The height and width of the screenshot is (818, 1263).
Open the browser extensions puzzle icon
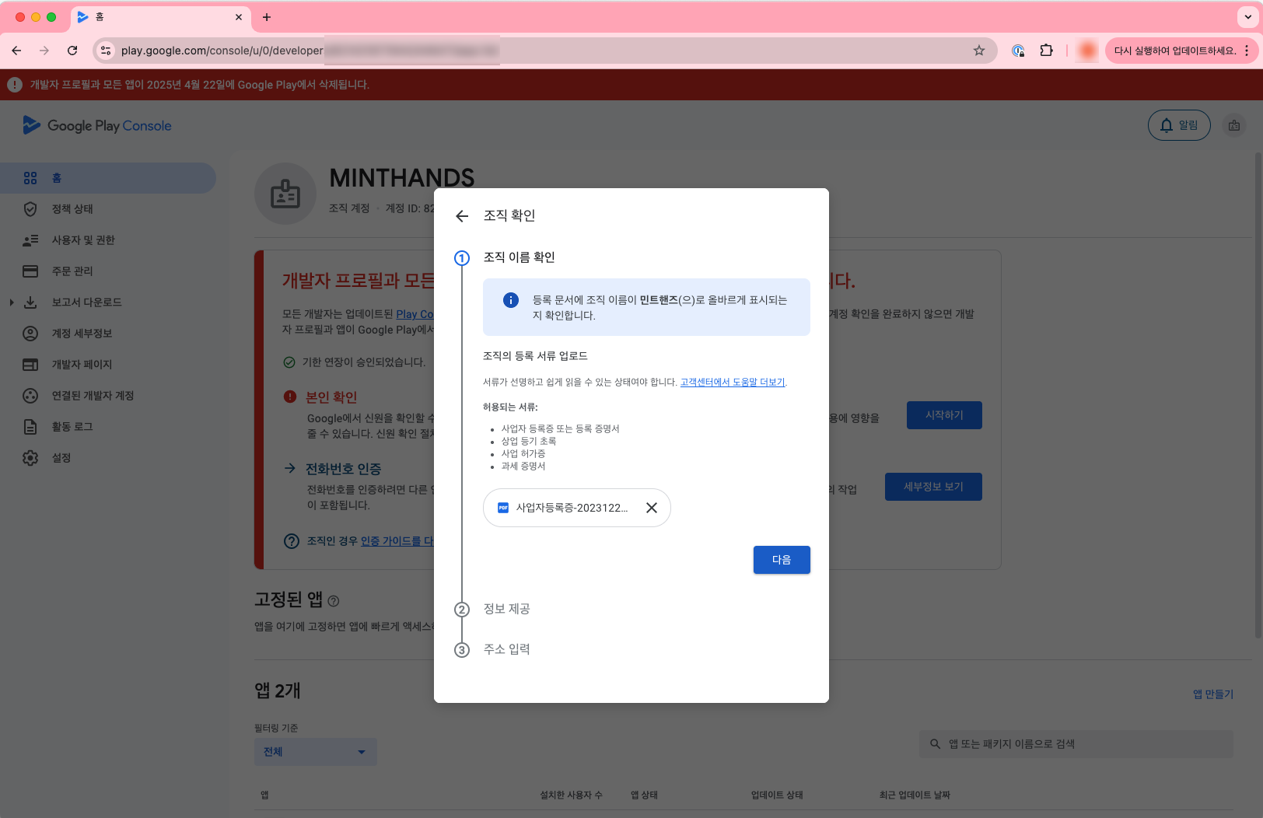click(x=1047, y=51)
